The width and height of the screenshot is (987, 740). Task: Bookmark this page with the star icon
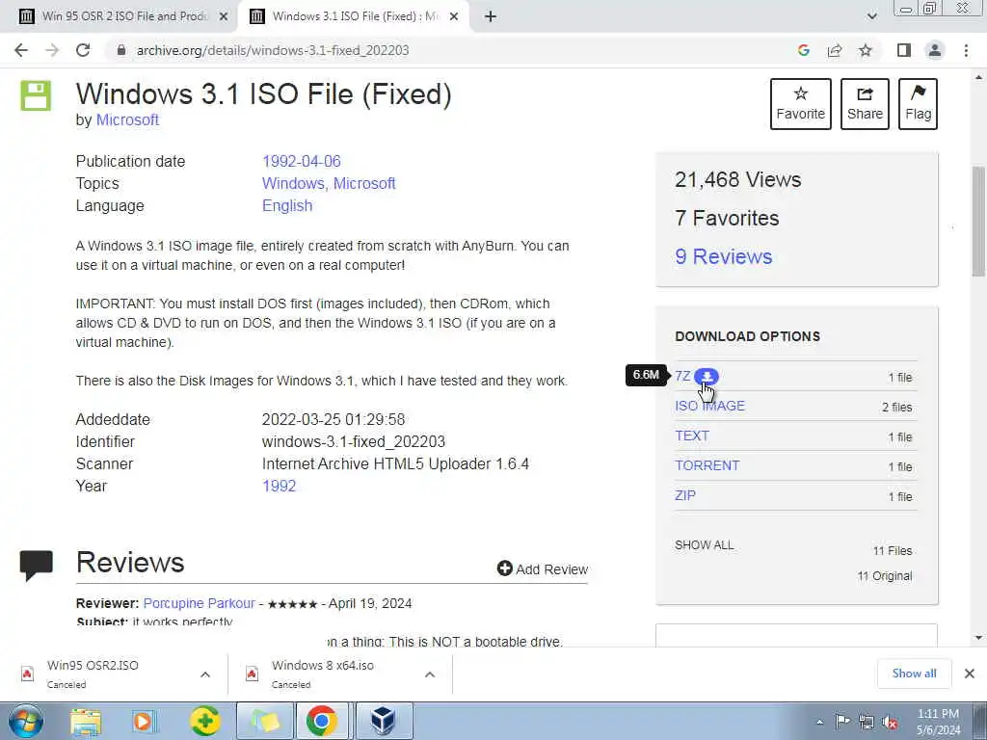tap(866, 50)
